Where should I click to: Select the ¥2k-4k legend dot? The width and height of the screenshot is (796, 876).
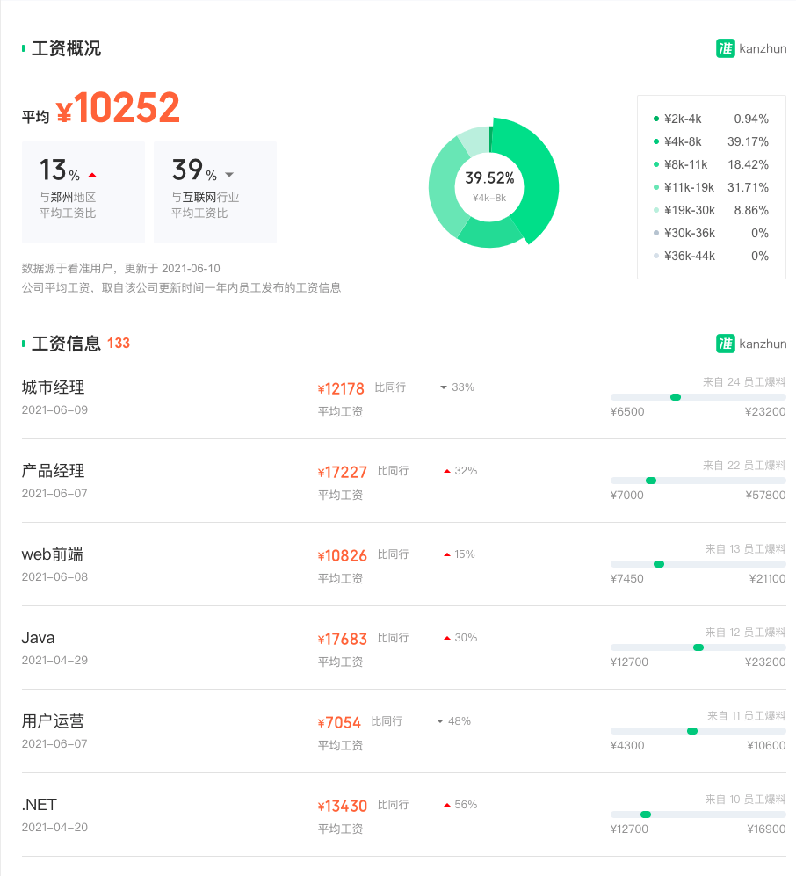click(656, 119)
